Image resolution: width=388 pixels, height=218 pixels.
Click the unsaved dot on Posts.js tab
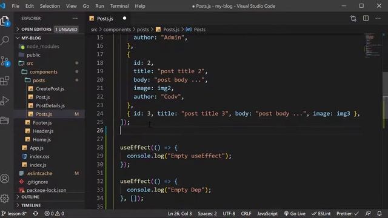tap(124, 18)
